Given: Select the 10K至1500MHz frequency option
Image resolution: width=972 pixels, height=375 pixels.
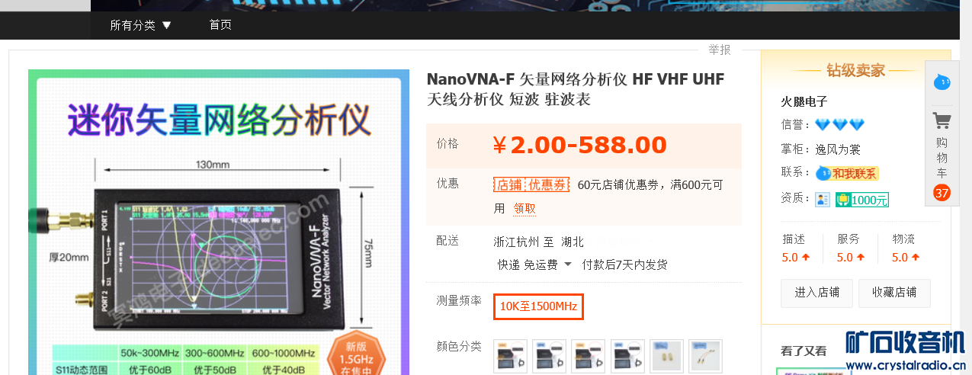Looking at the screenshot, I should point(538,306).
